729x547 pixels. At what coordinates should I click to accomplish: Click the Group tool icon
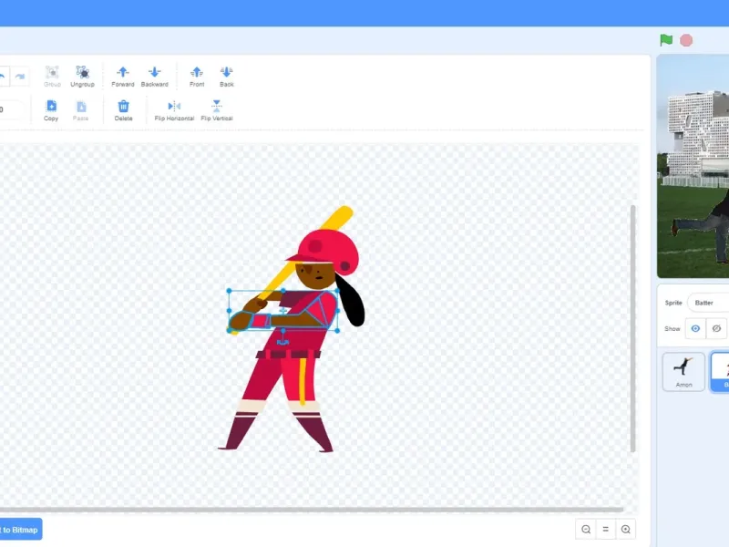pyautogui.click(x=52, y=77)
